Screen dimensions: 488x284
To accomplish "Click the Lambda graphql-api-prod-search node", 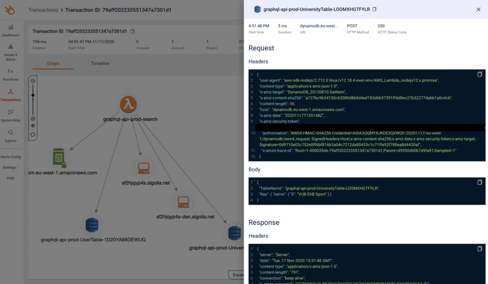I will 128,105.
